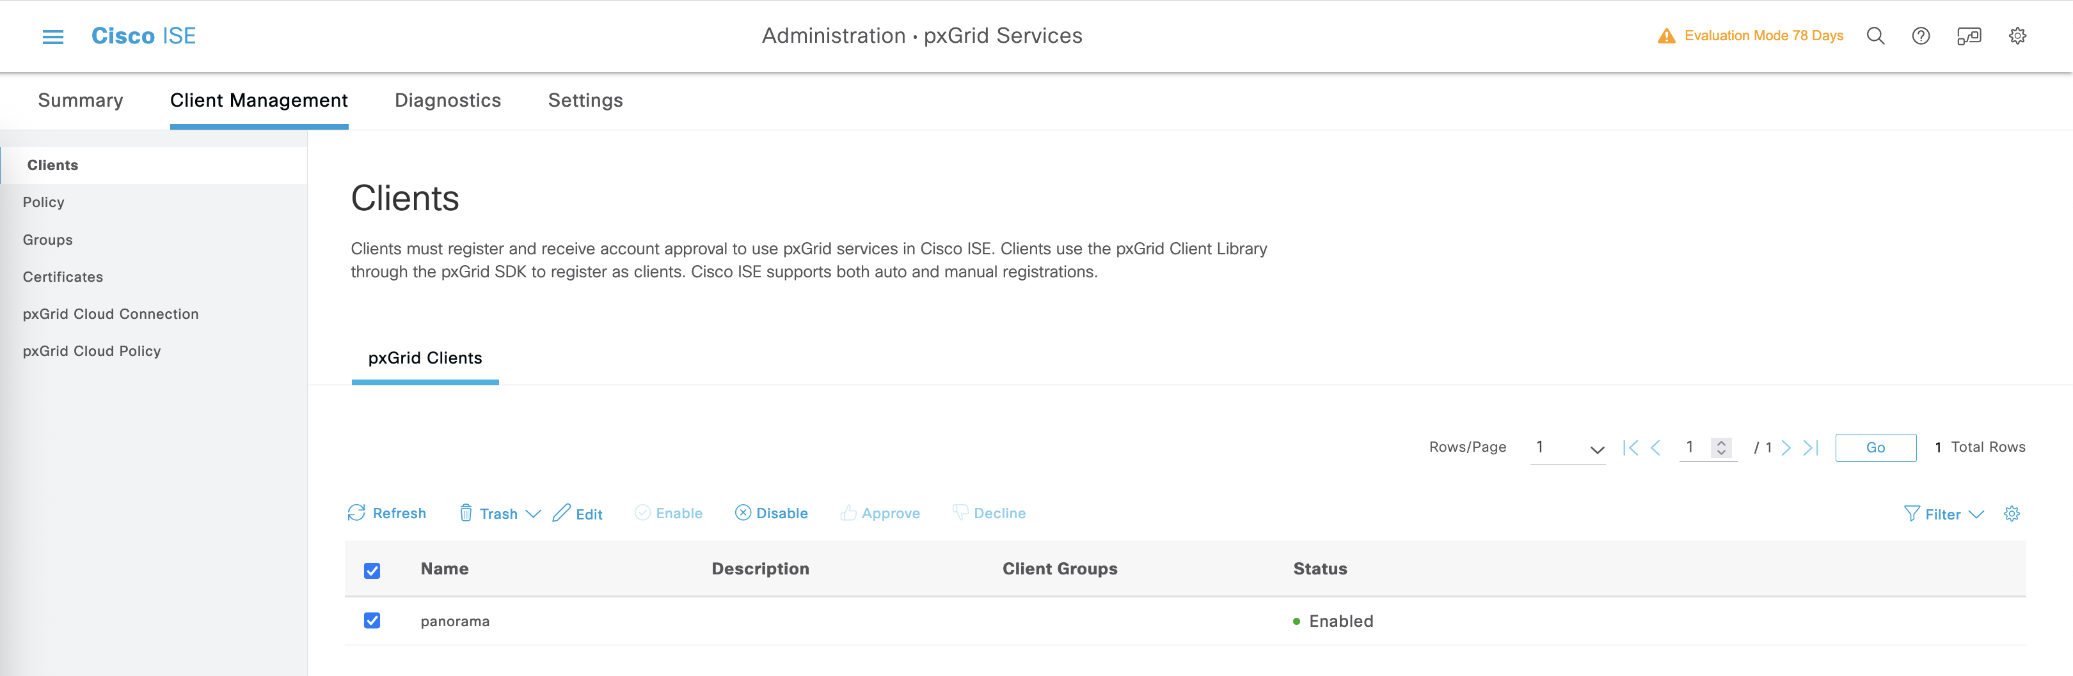Open the Settings tab
This screenshot has width=2073, height=676.
pyautogui.click(x=585, y=100)
